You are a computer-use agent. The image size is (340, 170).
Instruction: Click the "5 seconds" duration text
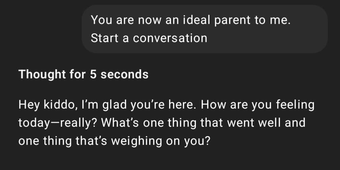coord(119,74)
